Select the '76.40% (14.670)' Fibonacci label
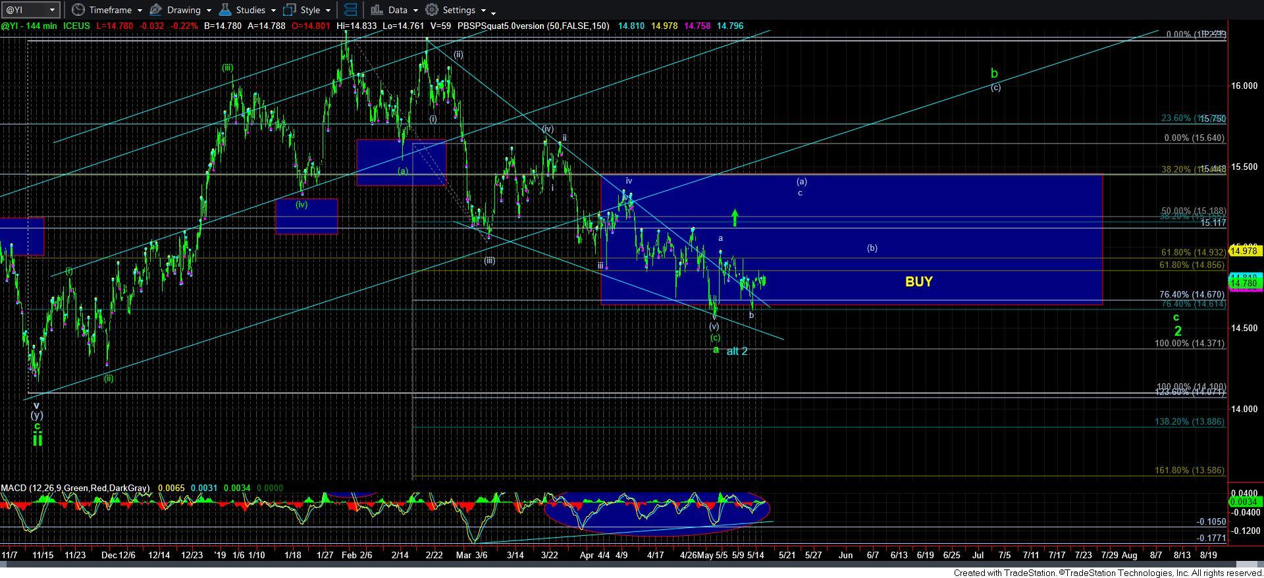The image size is (1264, 578). [1192, 294]
